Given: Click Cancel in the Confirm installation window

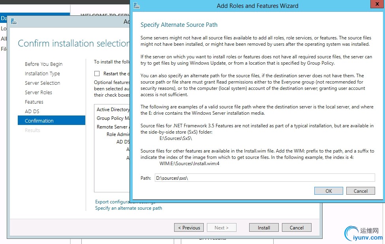Looking at the screenshot, I should [297, 227].
